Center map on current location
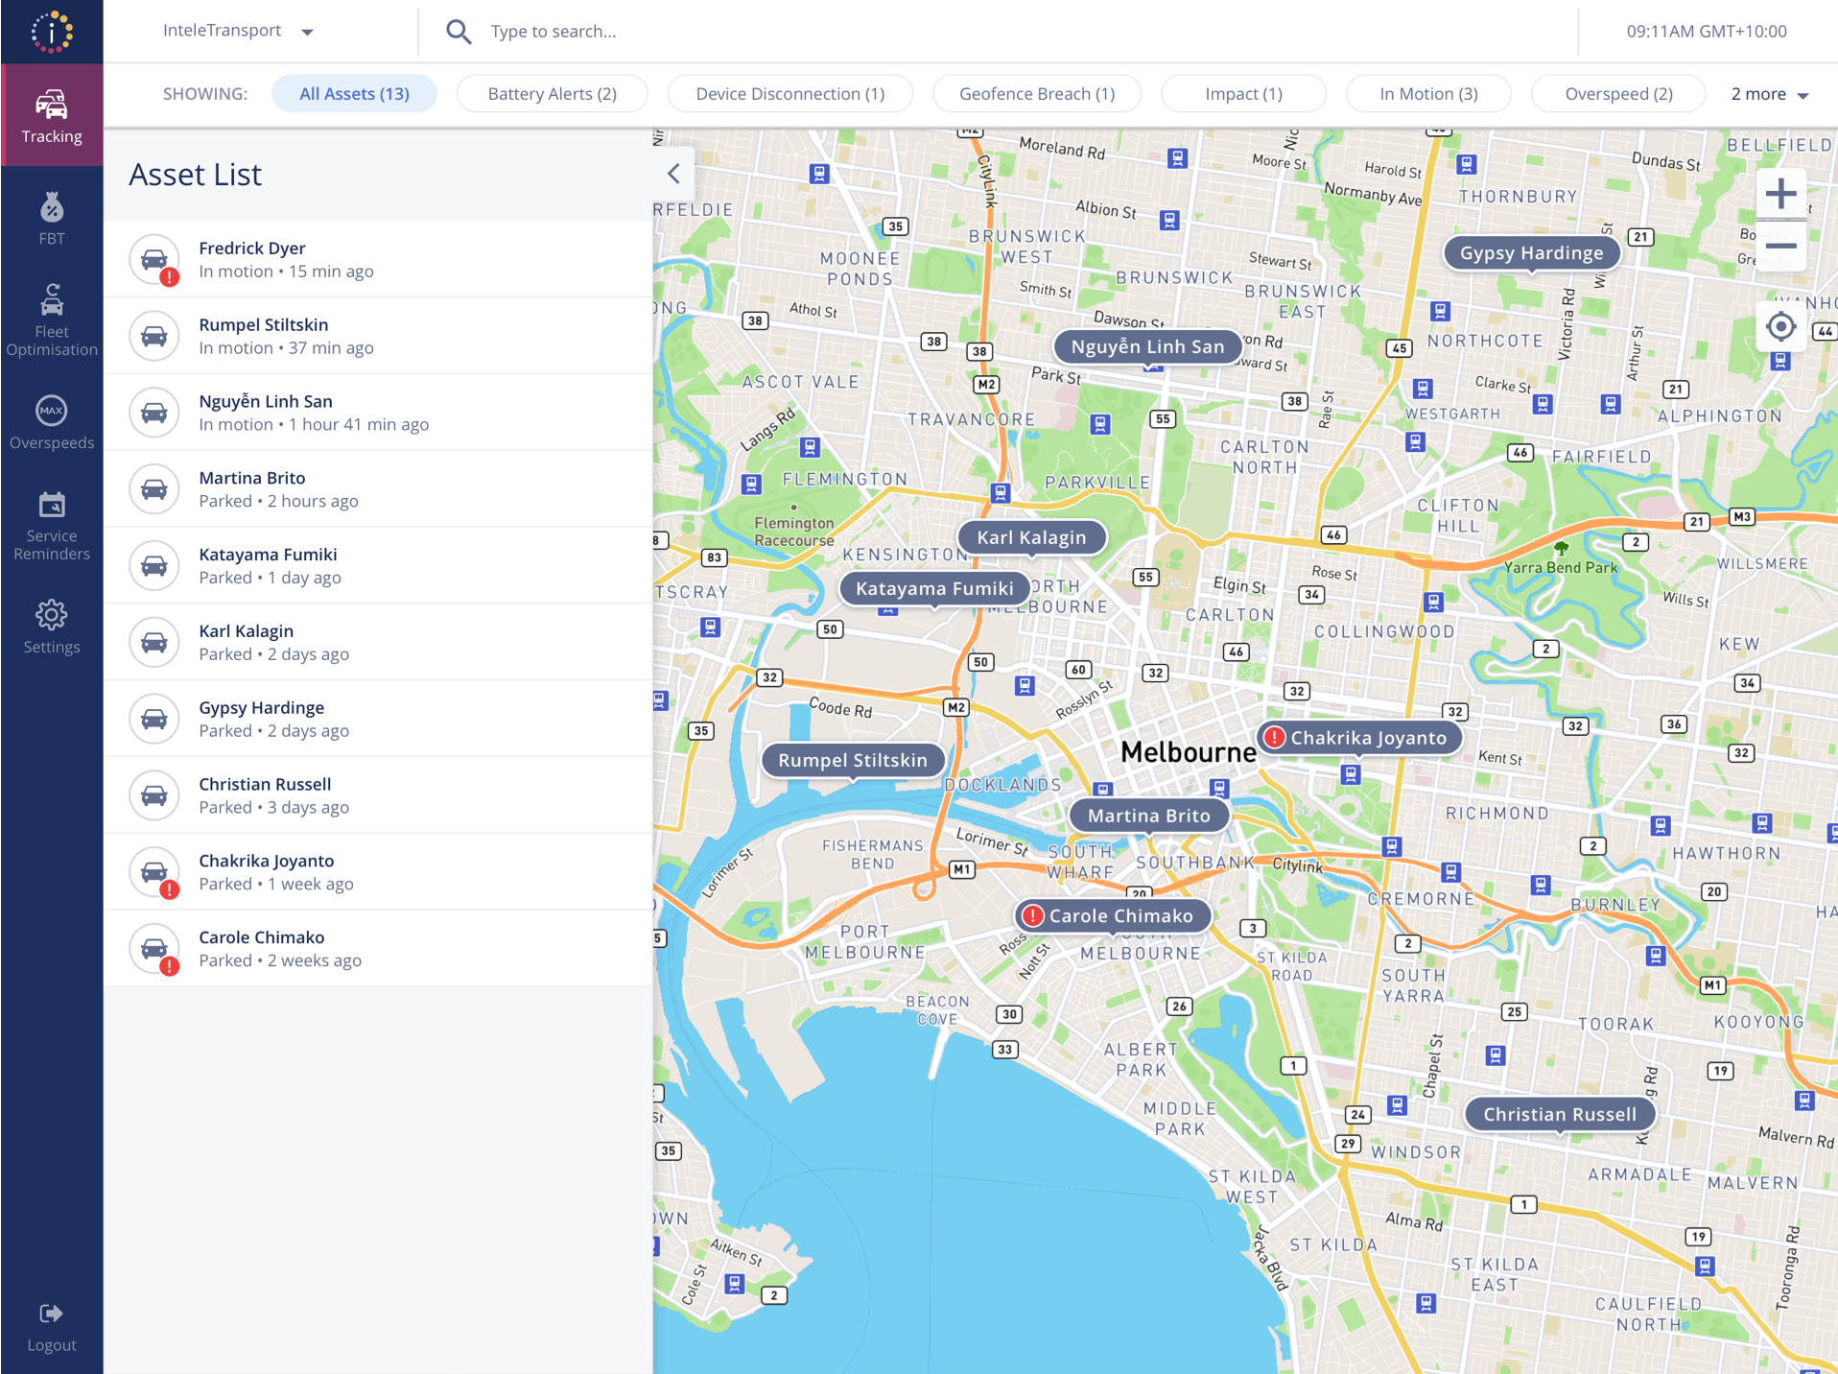This screenshot has height=1374, width=1838. (x=1780, y=327)
